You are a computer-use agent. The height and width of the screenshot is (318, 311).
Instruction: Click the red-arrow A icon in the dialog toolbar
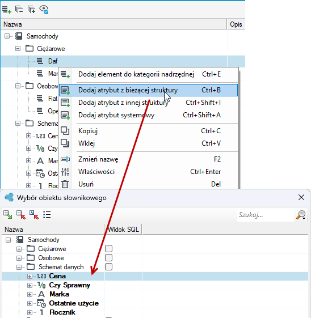tap(34, 215)
